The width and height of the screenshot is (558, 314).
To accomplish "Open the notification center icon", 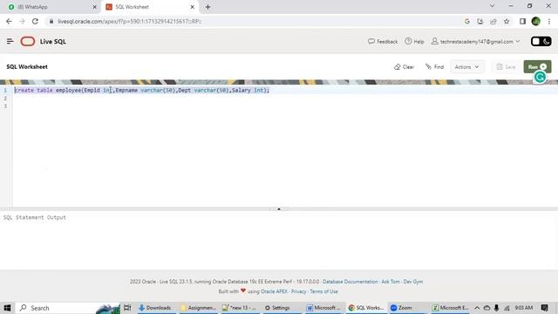I will pos(544,308).
